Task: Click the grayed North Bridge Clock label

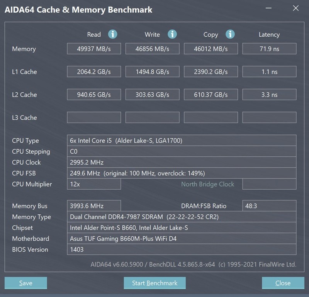Action: 207,184
